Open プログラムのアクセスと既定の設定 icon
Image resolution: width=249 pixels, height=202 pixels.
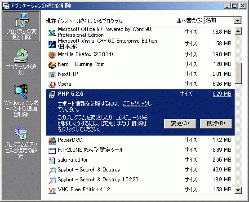point(21,133)
